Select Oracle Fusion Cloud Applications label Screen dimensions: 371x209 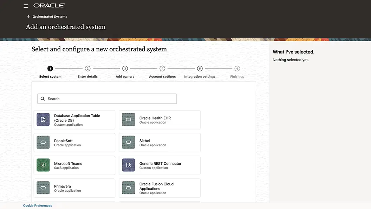[x=156, y=186]
